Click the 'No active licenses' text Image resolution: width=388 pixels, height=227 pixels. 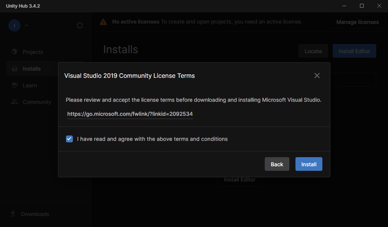[x=136, y=22]
